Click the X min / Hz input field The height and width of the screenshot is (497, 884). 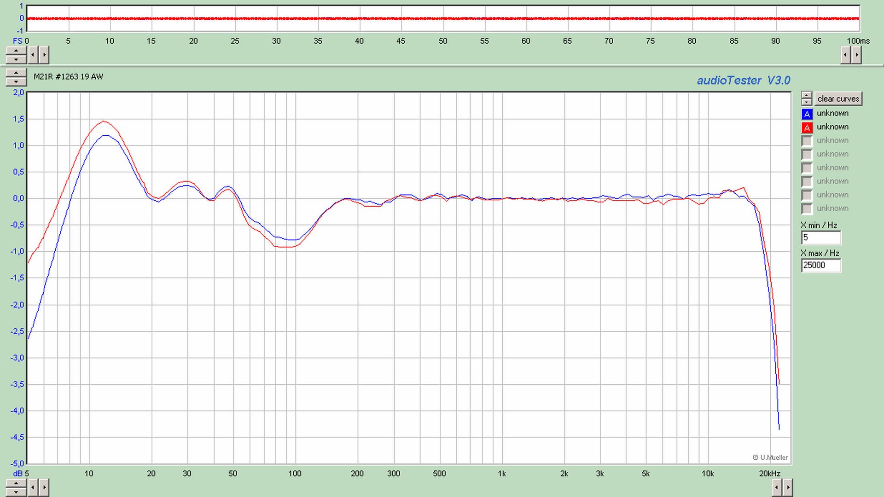click(821, 237)
